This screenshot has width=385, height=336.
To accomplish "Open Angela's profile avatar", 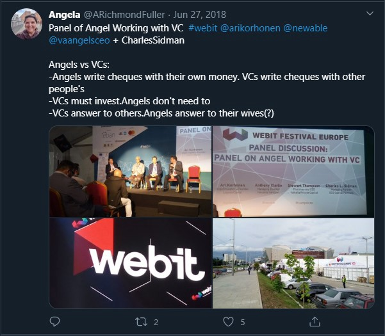I will (x=26, y=24).
